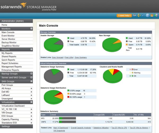
Task: Expand the ESX Groups node
Action: tap(32, 116)
